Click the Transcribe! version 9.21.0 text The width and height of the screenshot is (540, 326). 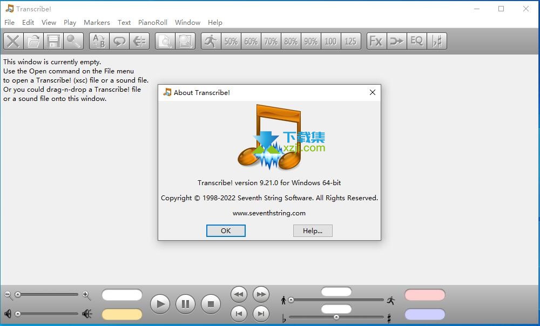(269, 183)
